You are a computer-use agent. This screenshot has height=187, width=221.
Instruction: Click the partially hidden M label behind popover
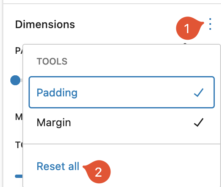point(19,117)
